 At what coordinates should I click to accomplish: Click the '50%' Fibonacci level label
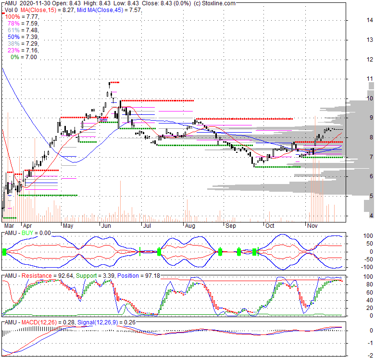[13, 37]
